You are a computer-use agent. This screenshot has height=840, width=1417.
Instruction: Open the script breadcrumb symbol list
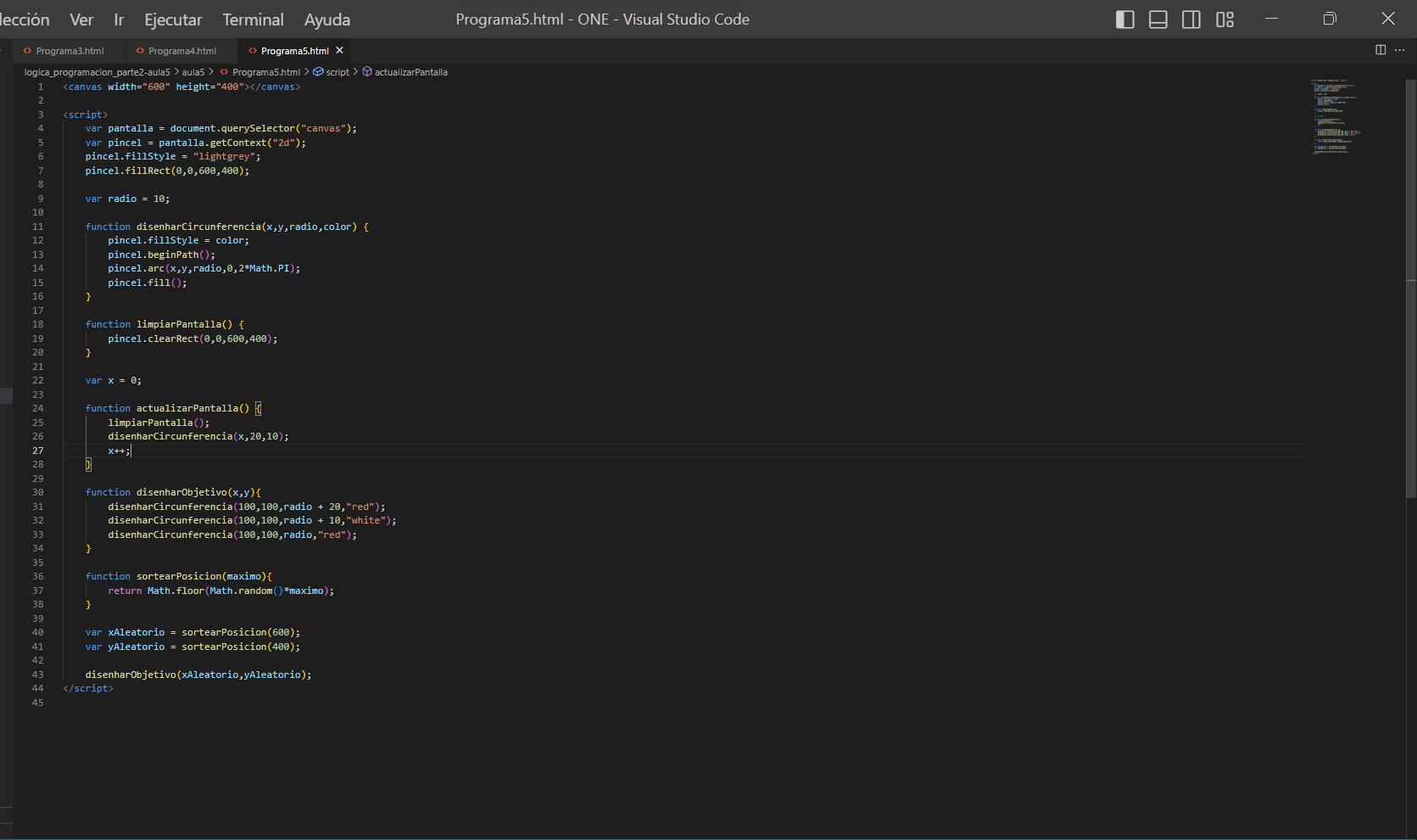(338, 72)
